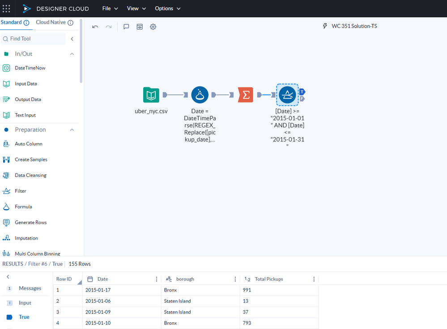Collapse the results side panel

point(8,277)
